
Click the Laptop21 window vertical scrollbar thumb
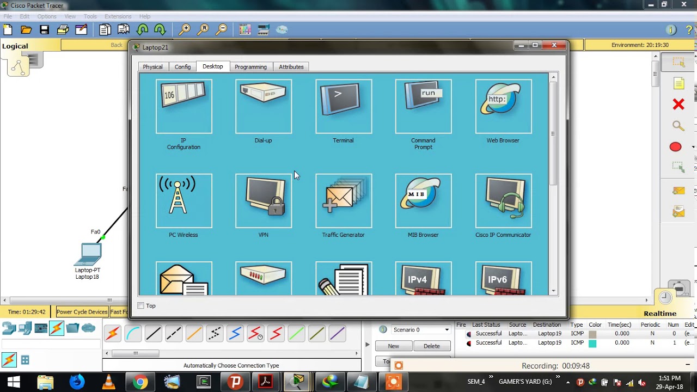[553, 133]
